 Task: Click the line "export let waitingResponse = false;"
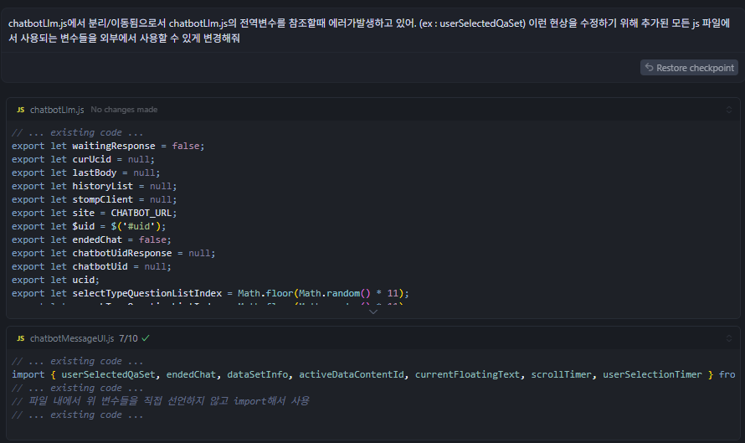(108, 146)
